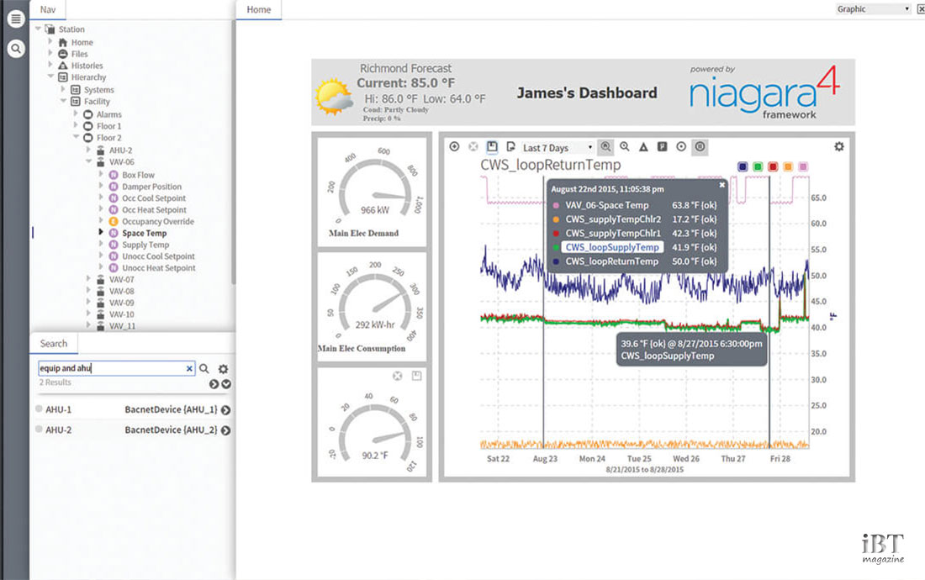The height and width of the screenshot is (580, 925).
Task: Open Alarms in the Facility tree
Action: pyautogui.click(x=109, y=114)
